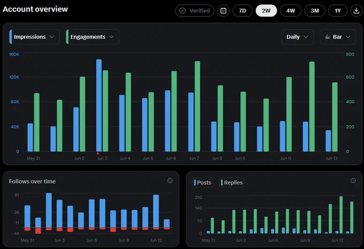Expand the Daily granularity dropdown
This screenshot has height=249, width=364.
tap(298, 37)
